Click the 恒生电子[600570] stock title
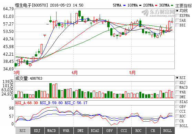 click(x=32, y=5)
